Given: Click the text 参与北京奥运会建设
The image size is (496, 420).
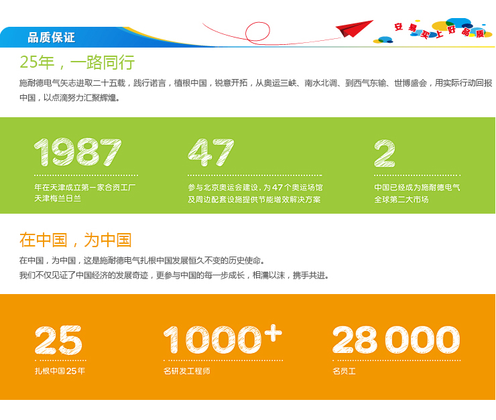Looking at the screenshot, I should [x=223, y=188].
